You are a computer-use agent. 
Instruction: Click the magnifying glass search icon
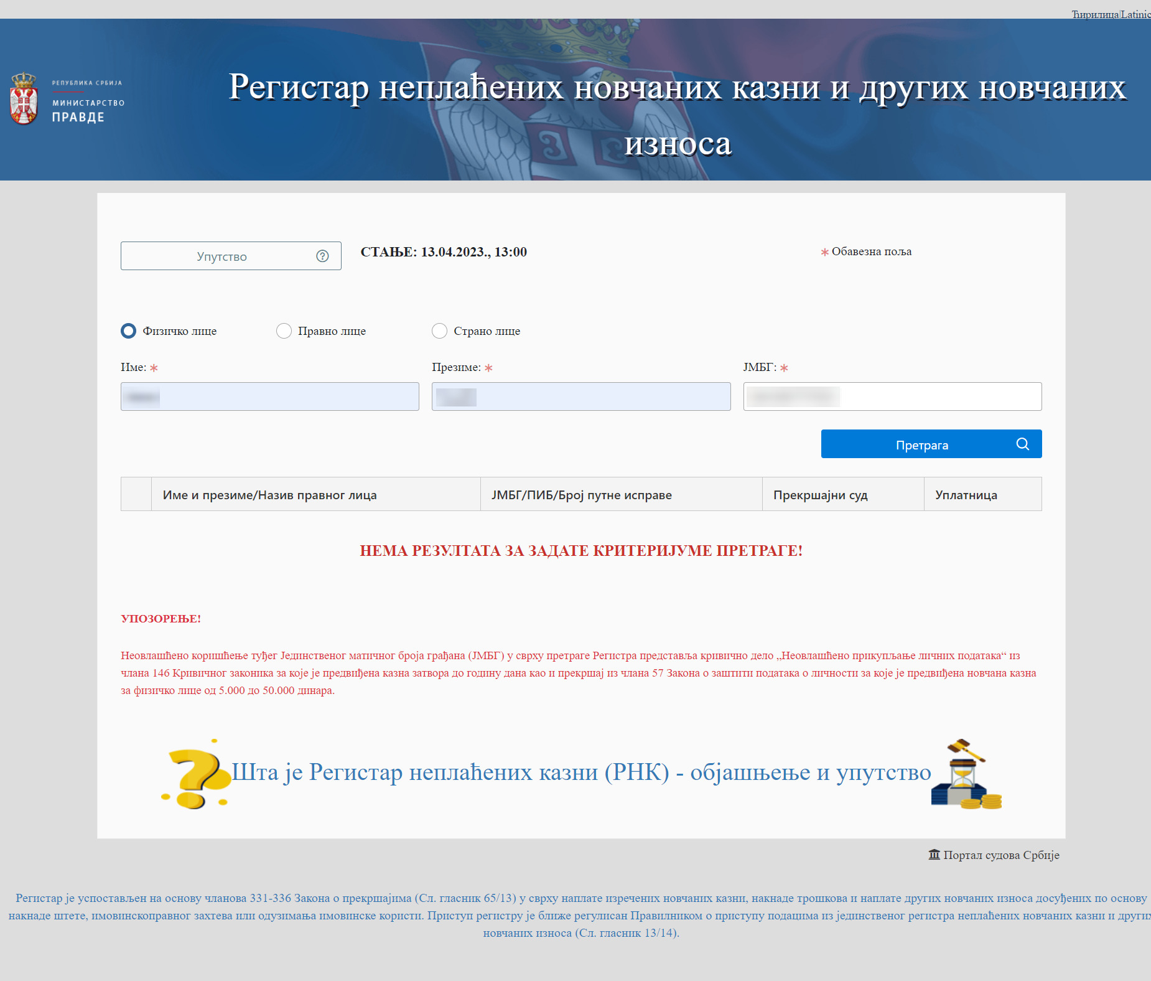coord(1022,444)
